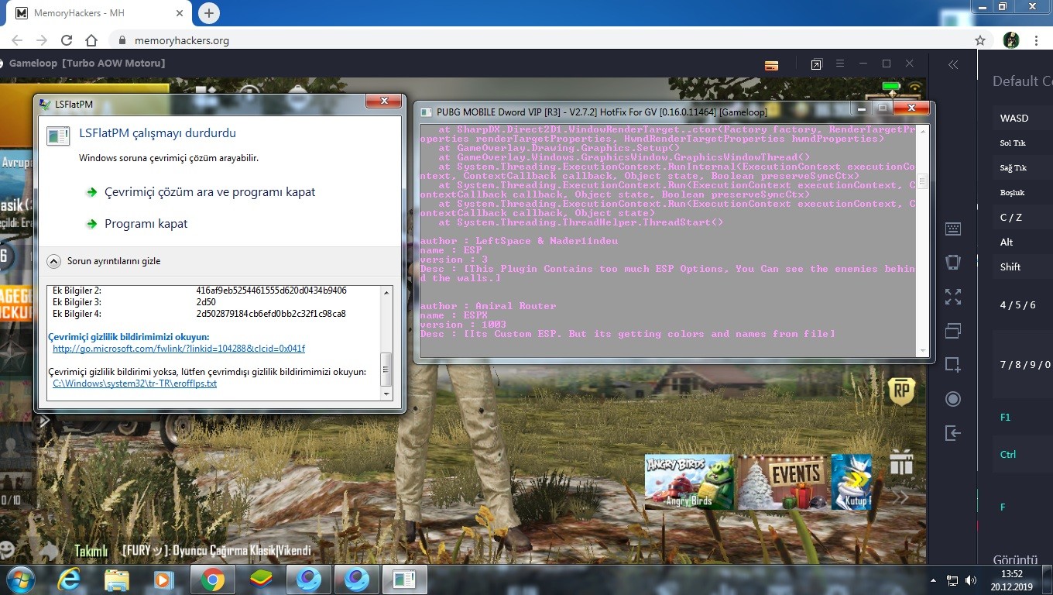The image size is (1053, 595).
Task: Switch to first Gameloop taskbar button
Action: click(x=308, y=579)
